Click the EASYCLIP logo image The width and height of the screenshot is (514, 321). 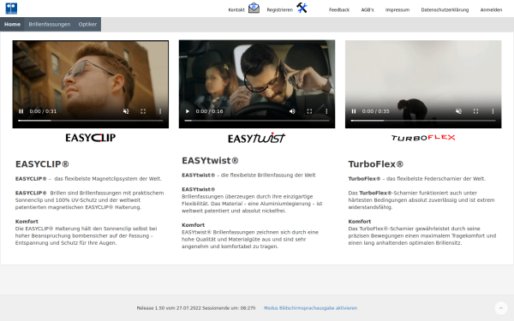click(91, 138)
